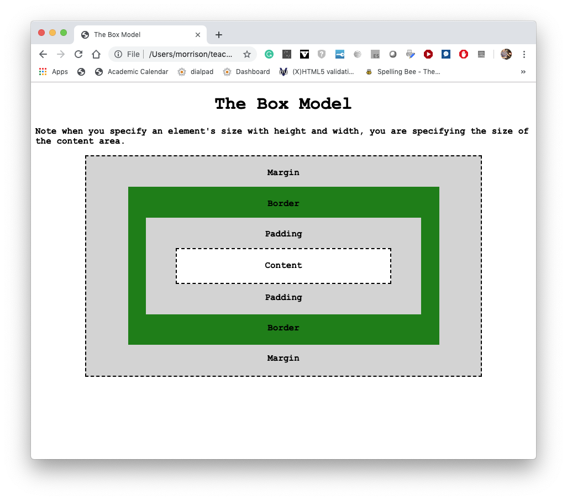Click the gray circle ring extension
Screen dimensions: 567x500
[393, 54]
